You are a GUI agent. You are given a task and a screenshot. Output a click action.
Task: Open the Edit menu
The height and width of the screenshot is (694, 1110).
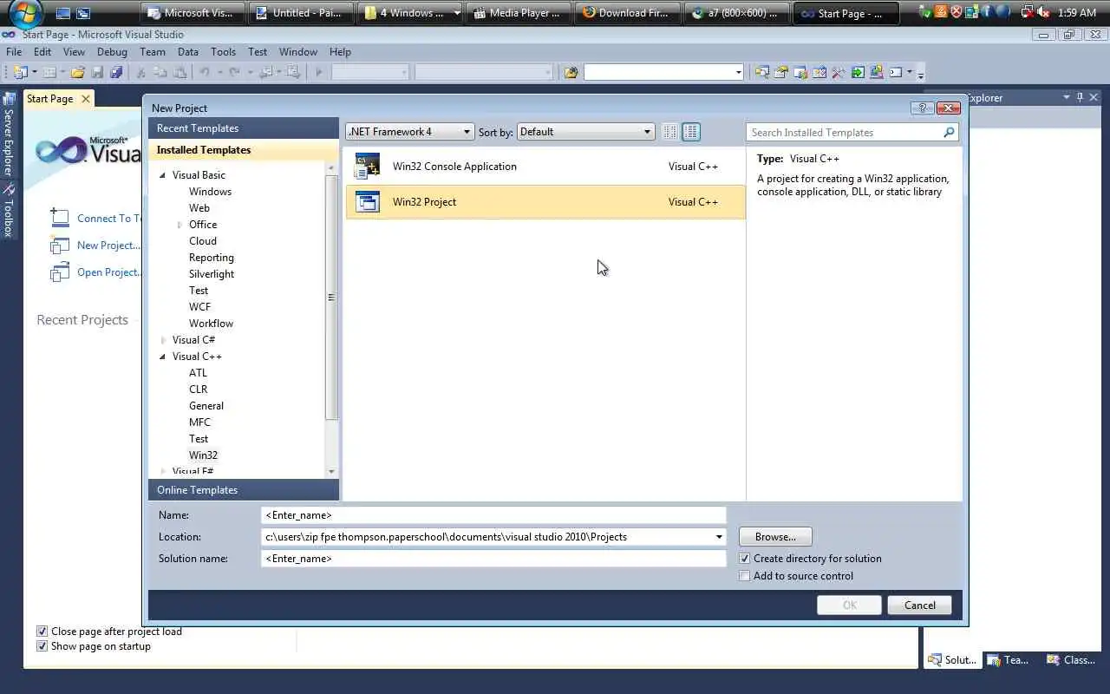pos(42,52)
